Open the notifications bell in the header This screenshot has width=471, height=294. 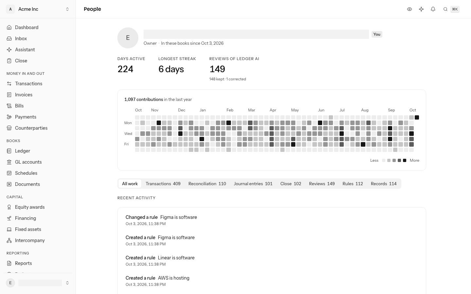(433, 9)
